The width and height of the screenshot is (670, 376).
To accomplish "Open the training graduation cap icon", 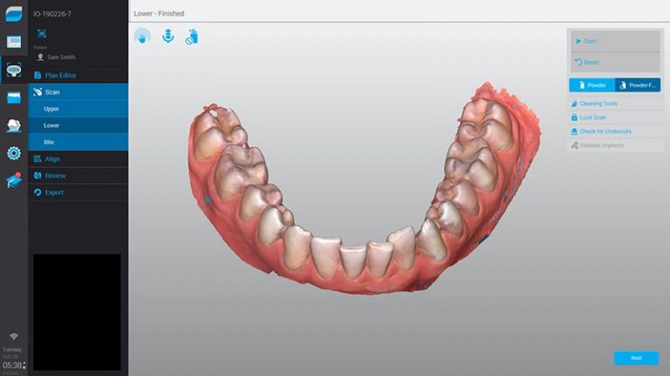I will (x=14, y=180).
